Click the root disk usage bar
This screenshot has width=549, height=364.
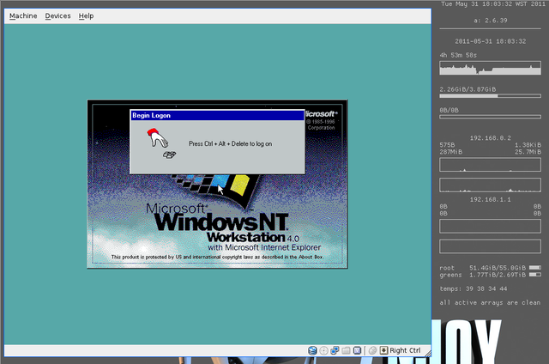(x=535, y=268)
